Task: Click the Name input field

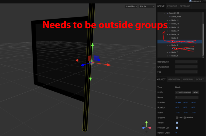Action: pyautogui.click(x=186, y=98)
